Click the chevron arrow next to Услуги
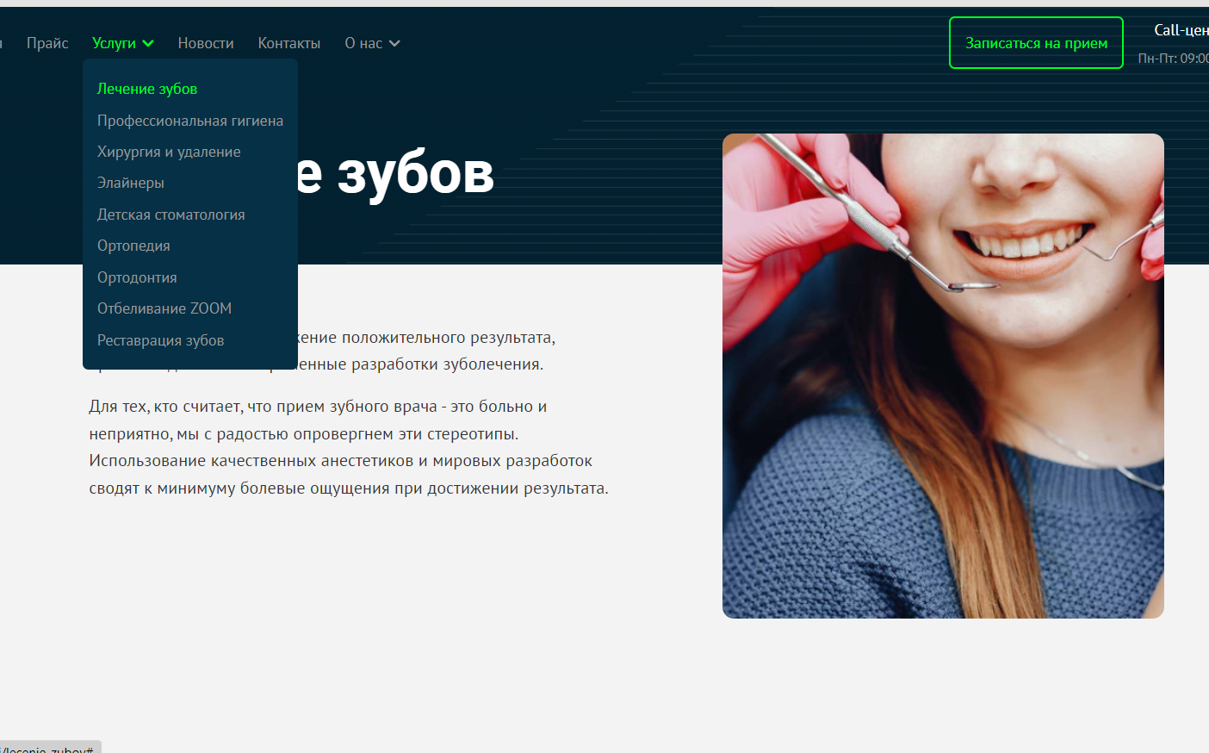Screen dimensions: 1209x753 click(x=148, y=43)
